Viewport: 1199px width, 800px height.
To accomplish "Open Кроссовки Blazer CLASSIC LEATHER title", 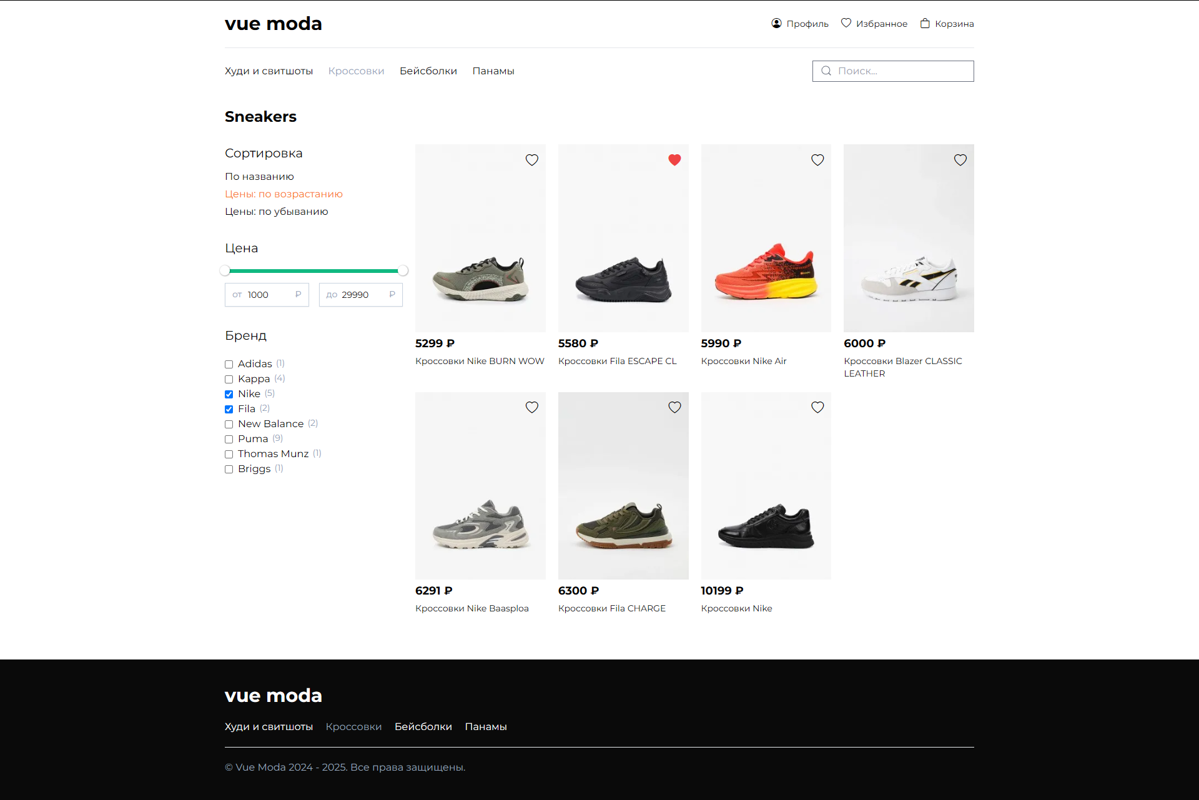I will click(903, 367).
